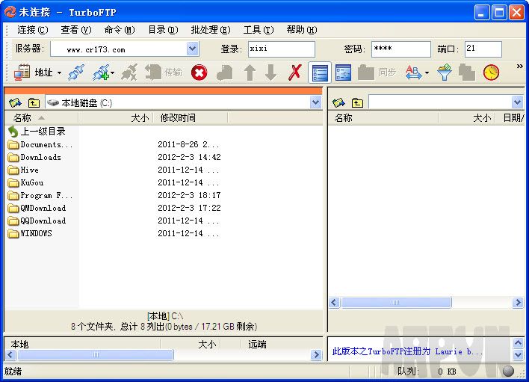This screenshot has width=529, height=382.
Task: Sort local files by 修改时间 column
Action: tap(191, 118)
